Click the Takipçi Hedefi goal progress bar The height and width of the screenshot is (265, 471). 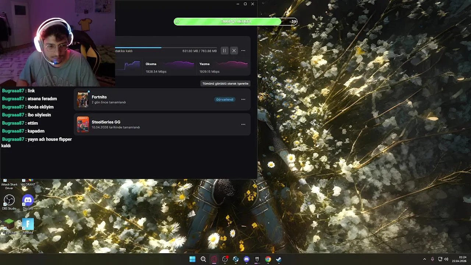coord(235,22)
